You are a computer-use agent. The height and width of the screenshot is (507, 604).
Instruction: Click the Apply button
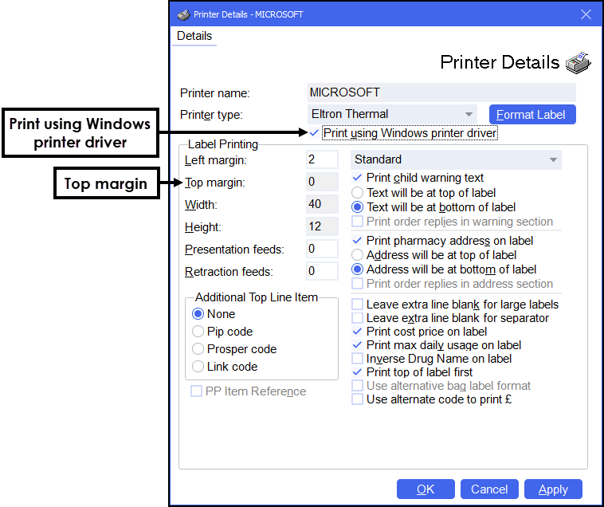(x=553, y=489)
